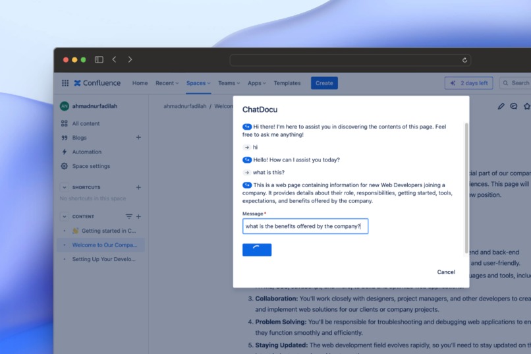Star this page with star icon
Viewport: 531px width, 354px height.
(x=527, y=106)
